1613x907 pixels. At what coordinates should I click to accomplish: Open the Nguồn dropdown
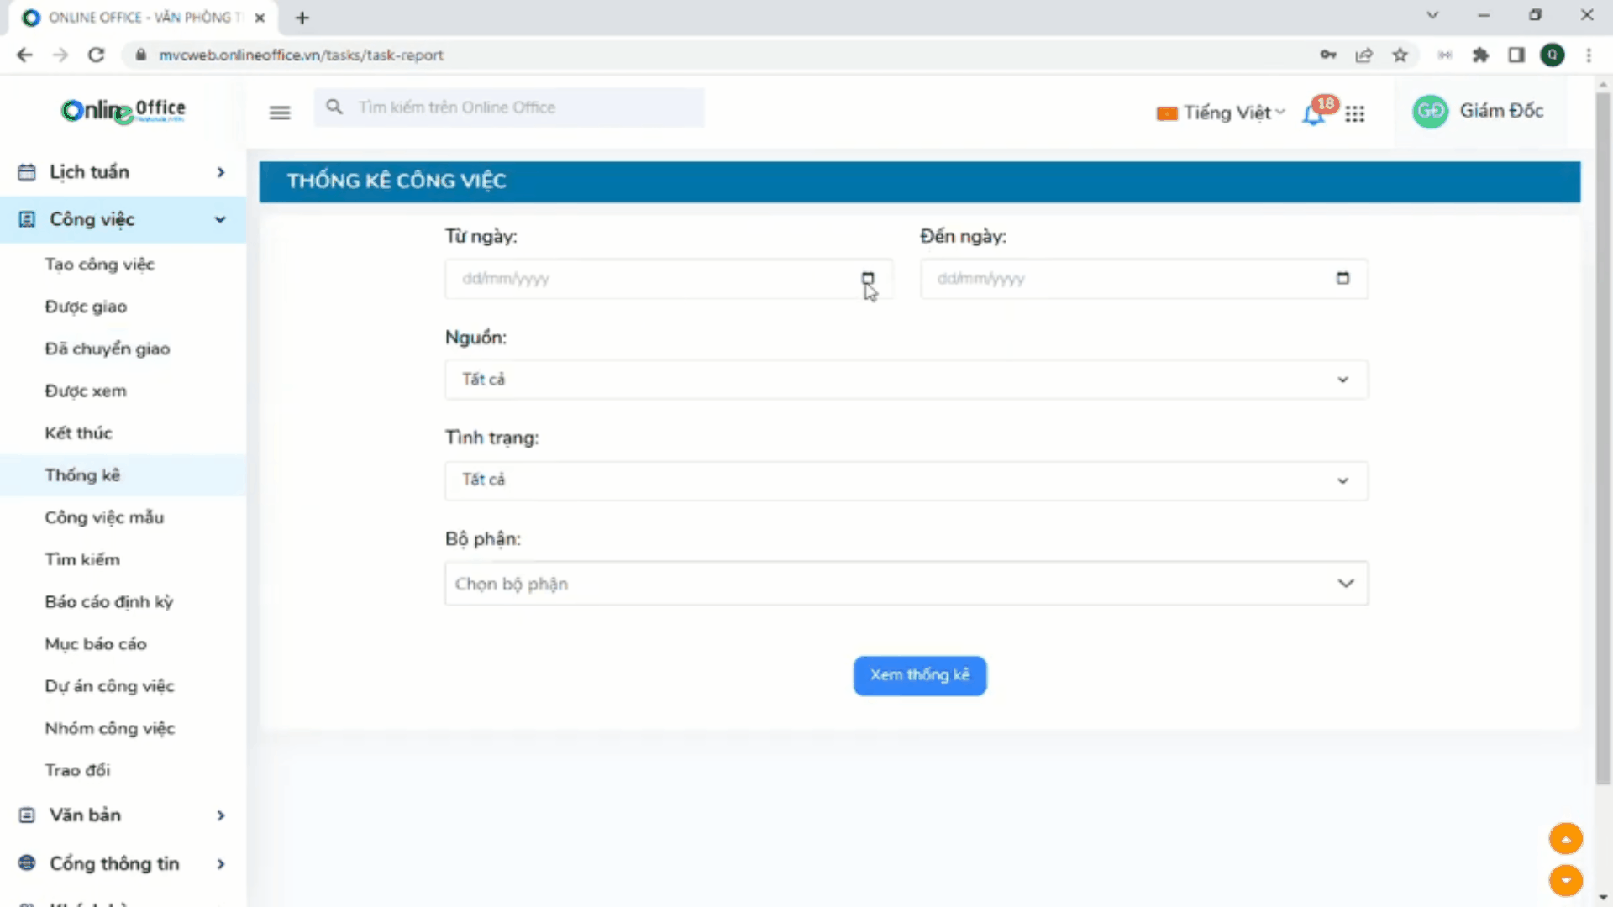(x=906, y=380)
